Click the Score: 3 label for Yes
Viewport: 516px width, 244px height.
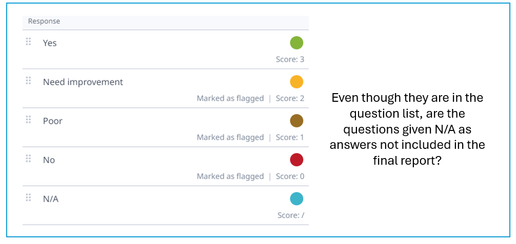tap(290, 59)
